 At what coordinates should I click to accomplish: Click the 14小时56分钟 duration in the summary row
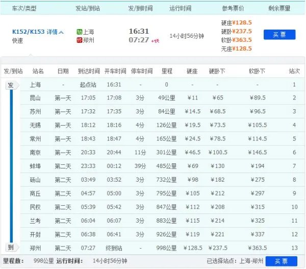click(x=187, y=36)
